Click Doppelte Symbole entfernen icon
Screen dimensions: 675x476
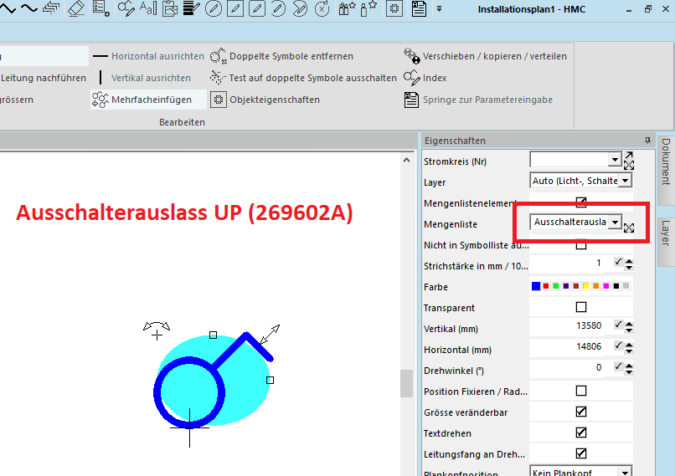coord(218,56)
